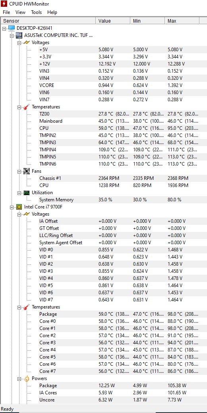This screenshot has height=413, width=207.
Task: Click the Fans icon
Action: pyautogui.click(x=27, y=171)
